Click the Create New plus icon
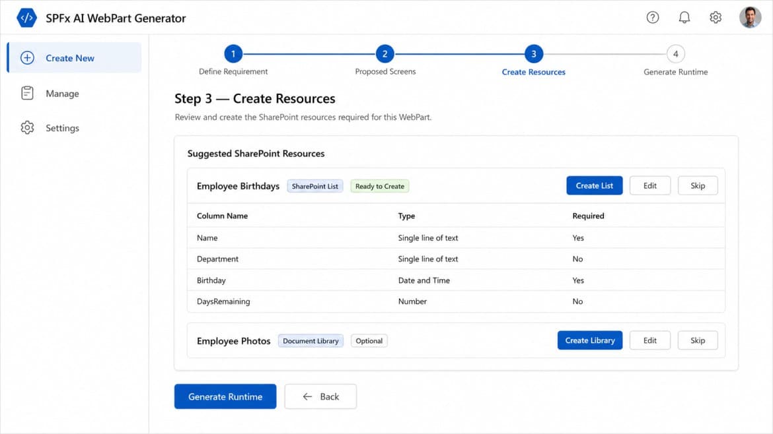The width and height of the screenshot is (773, 434). (27, 58)
